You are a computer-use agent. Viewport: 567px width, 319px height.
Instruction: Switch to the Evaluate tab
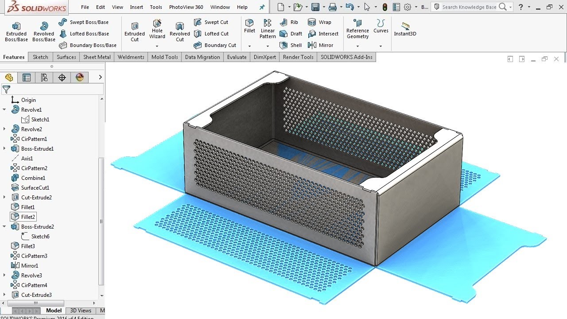pos(237,57)
